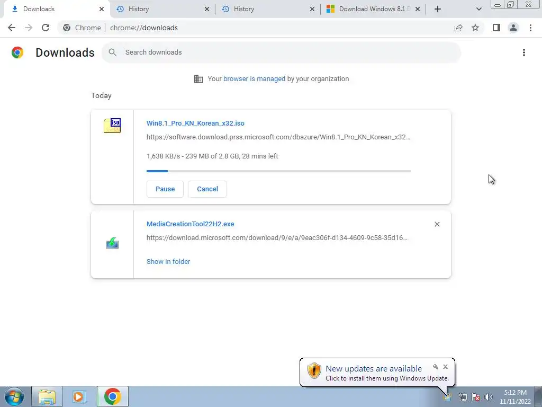Launch Windows Media Player from taskbar
Viewport: 542px width, 407px height.
pyautogui.click(x=79, y=396)
